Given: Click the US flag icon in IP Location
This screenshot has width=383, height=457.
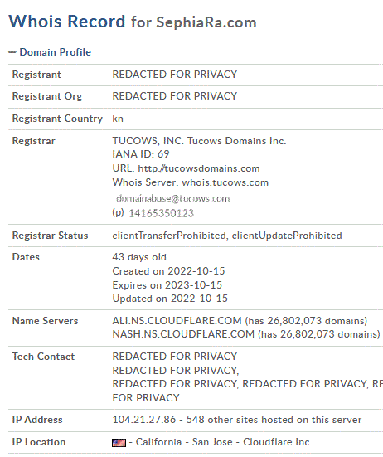Looking at the screenshot, I should pos(119,443).
